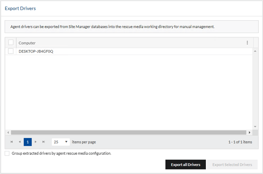Click the DESKTOP-JB4GF0Q row
This screenshot has height=174, width=263.
coord(121,51)
